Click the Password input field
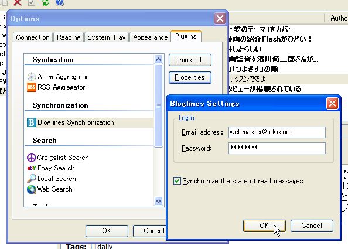Screen dimensions: 348x249 click(x=277, y=148)
